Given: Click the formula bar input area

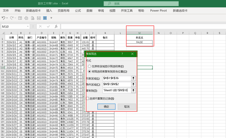Looking at the screenshot, I should click(x=143, y=26).
